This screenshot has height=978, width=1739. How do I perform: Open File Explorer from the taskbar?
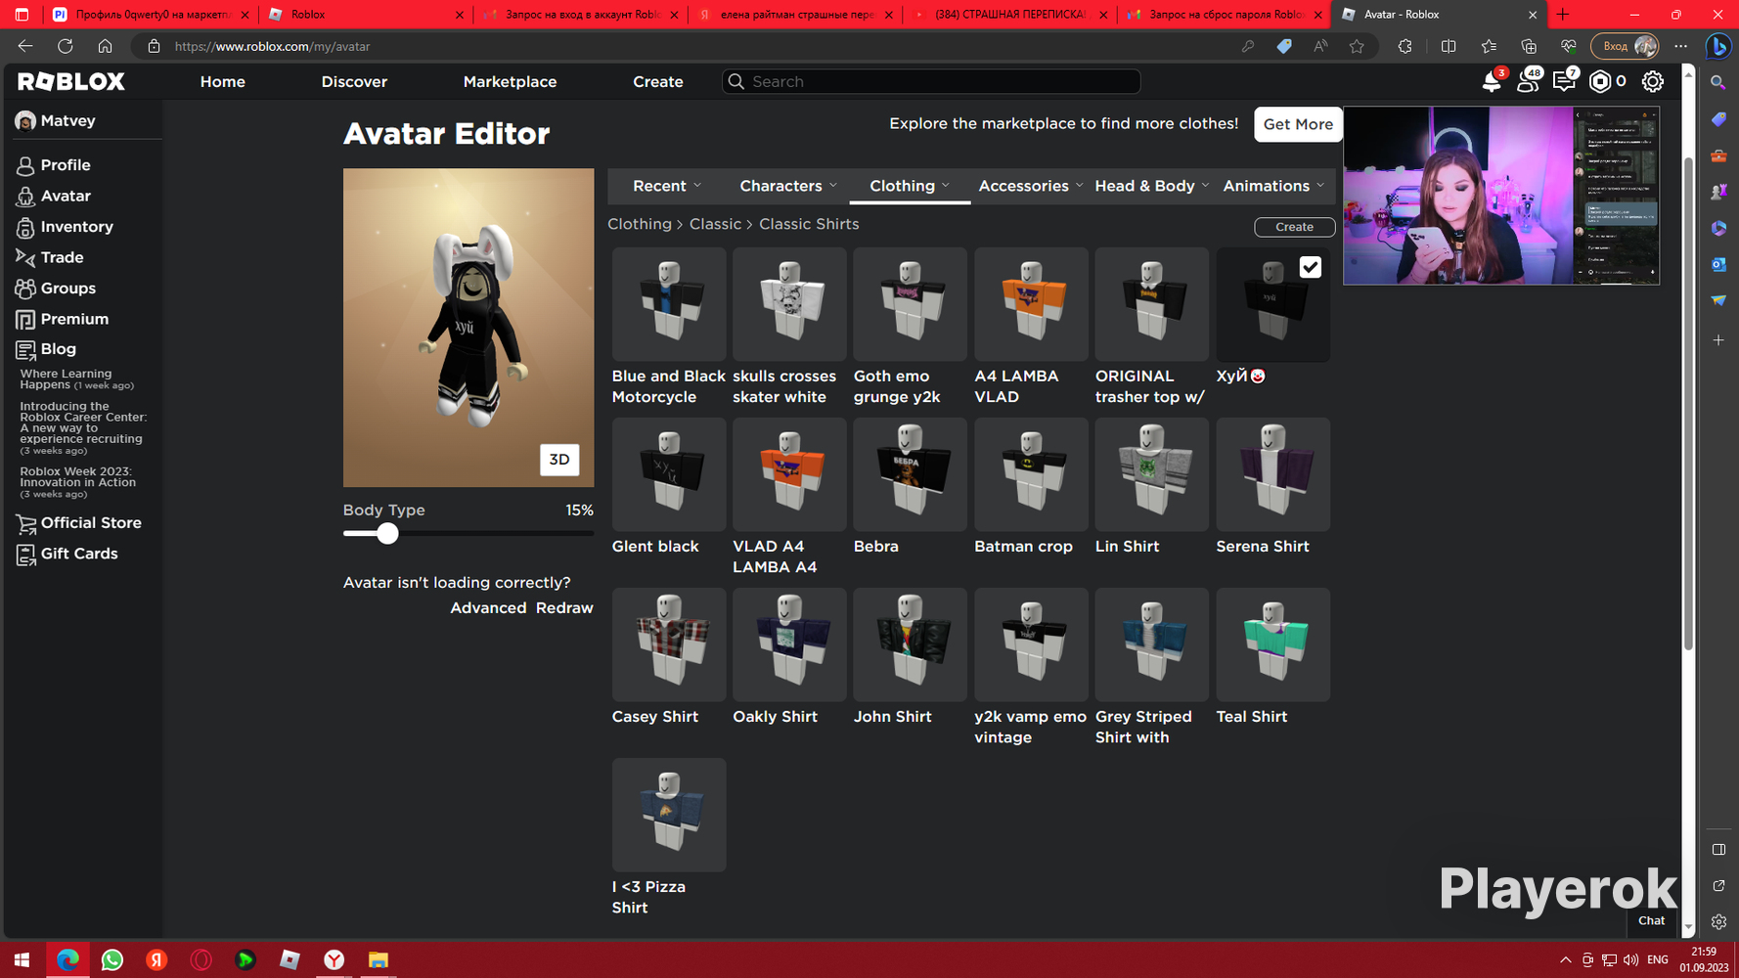(379, 960)
